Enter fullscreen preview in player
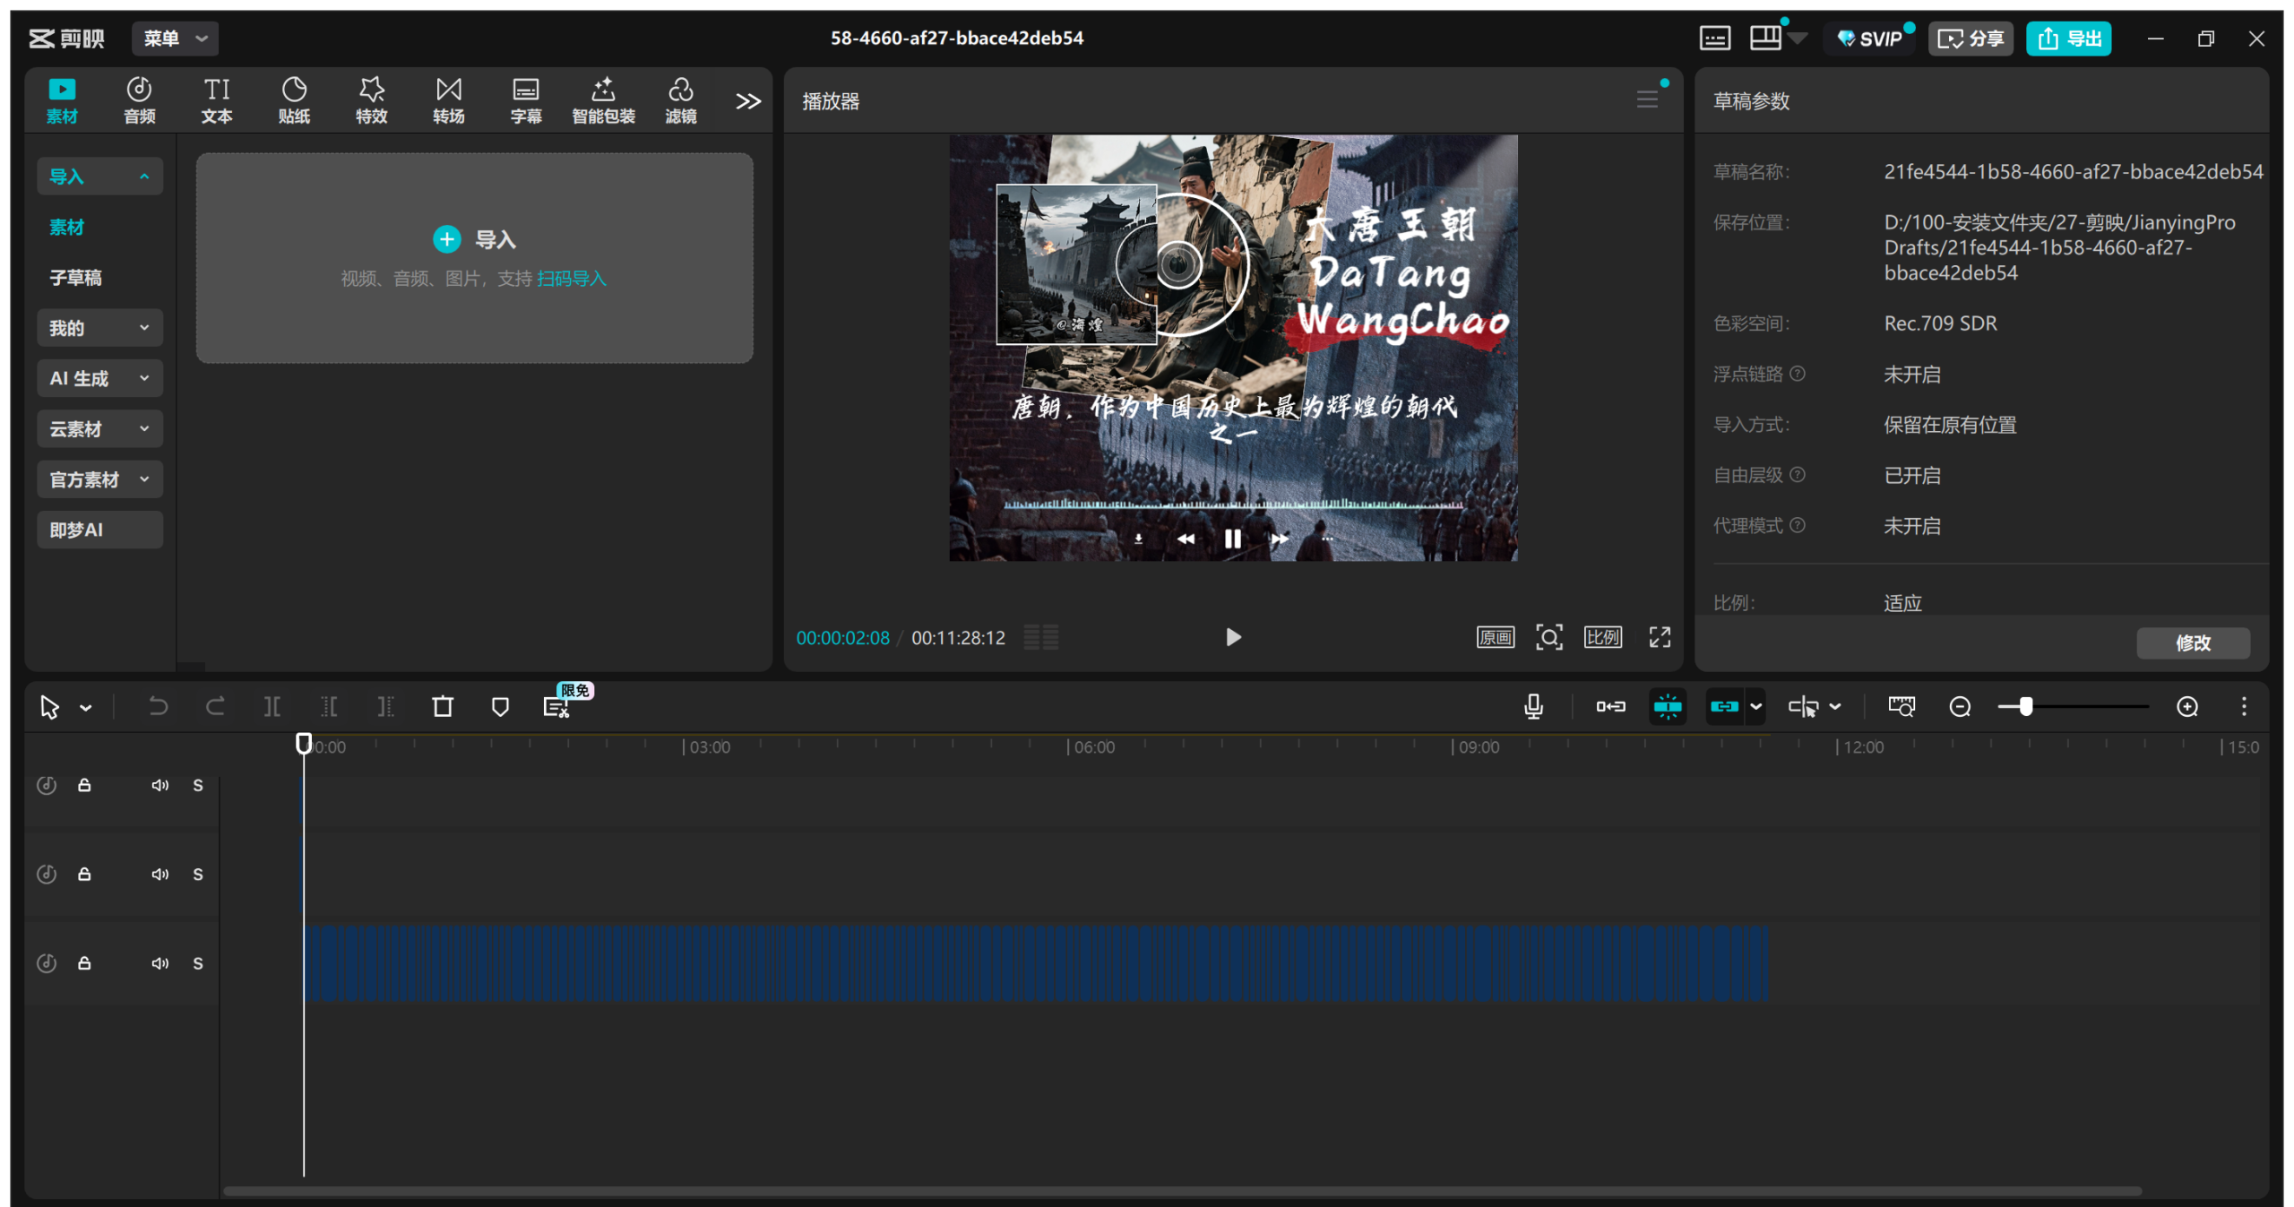This screenshot has width=2294, height=1207. click(x=1660, y=637)
